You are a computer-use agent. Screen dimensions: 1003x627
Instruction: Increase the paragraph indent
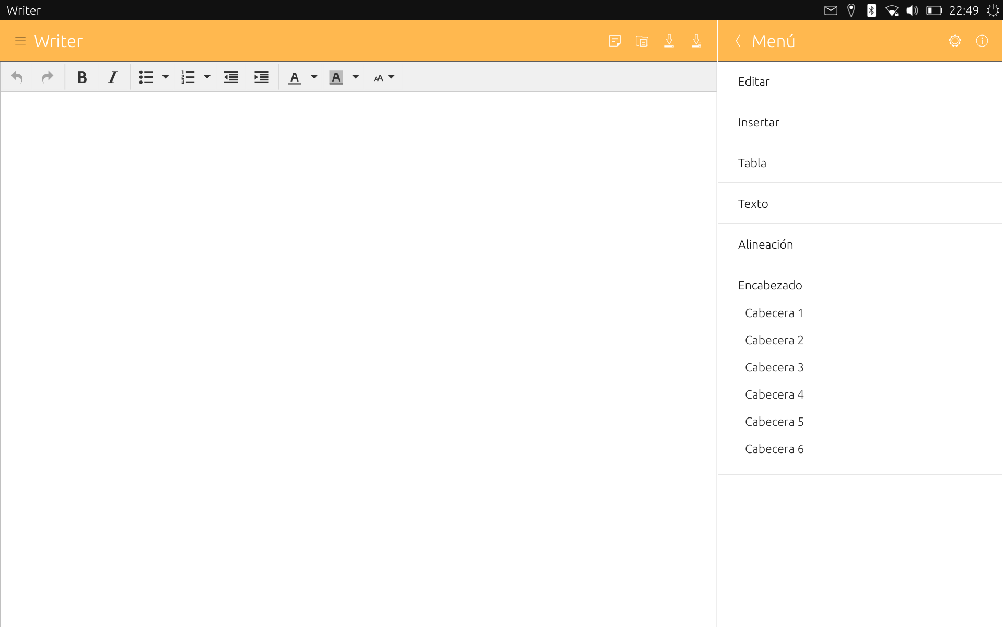click(261, 77)
